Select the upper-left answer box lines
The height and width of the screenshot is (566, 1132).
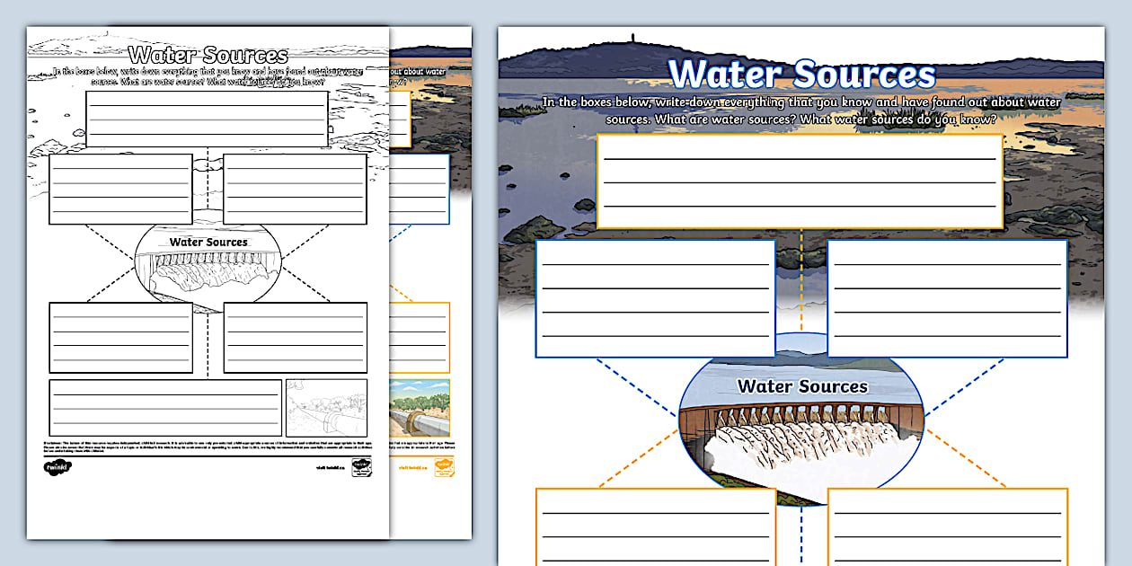[656, 296]
